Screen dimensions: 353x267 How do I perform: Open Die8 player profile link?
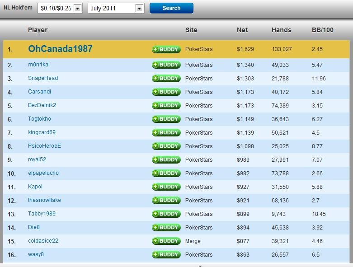(34, 227)
